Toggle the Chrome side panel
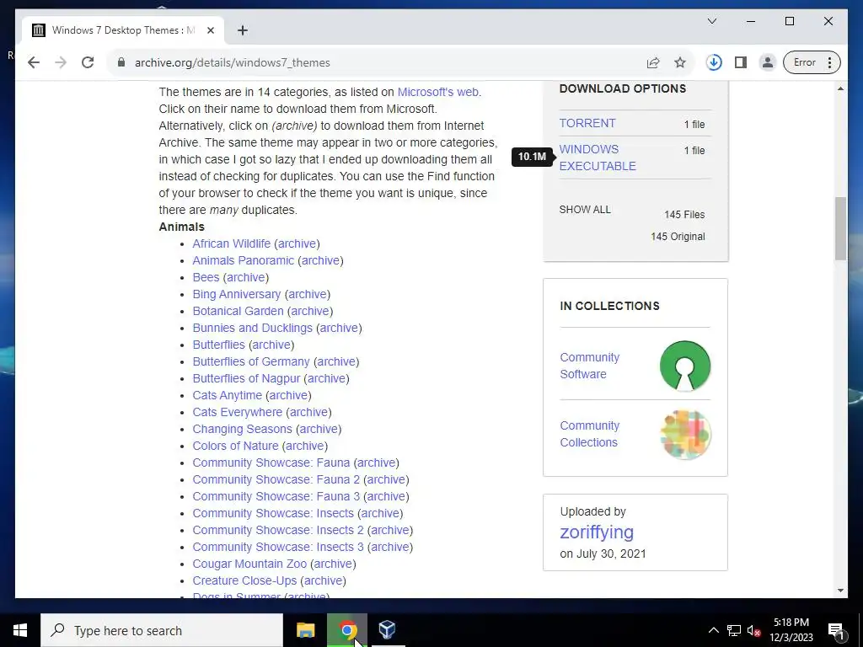The width and height of the screenshot is (863, 647). 741,62
